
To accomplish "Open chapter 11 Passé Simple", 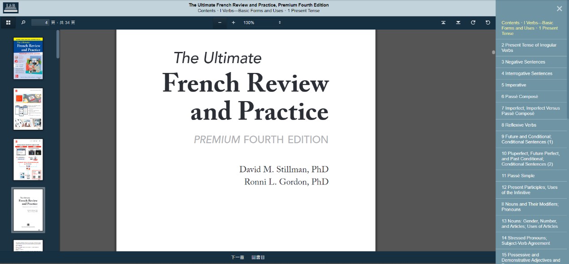I will pos(518,176).
